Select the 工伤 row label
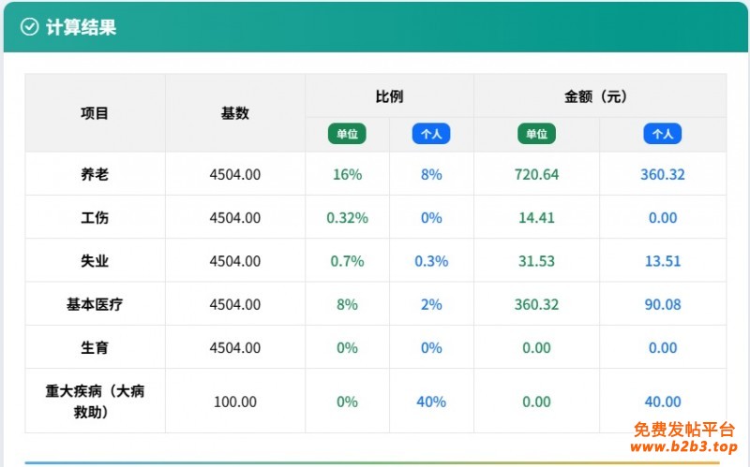This screenshot has height=467, width=750. point(95,217)
